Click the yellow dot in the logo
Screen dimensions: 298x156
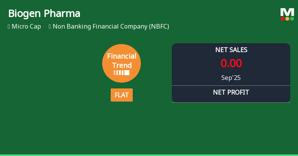pyautogui.click(x=287, y=19)
